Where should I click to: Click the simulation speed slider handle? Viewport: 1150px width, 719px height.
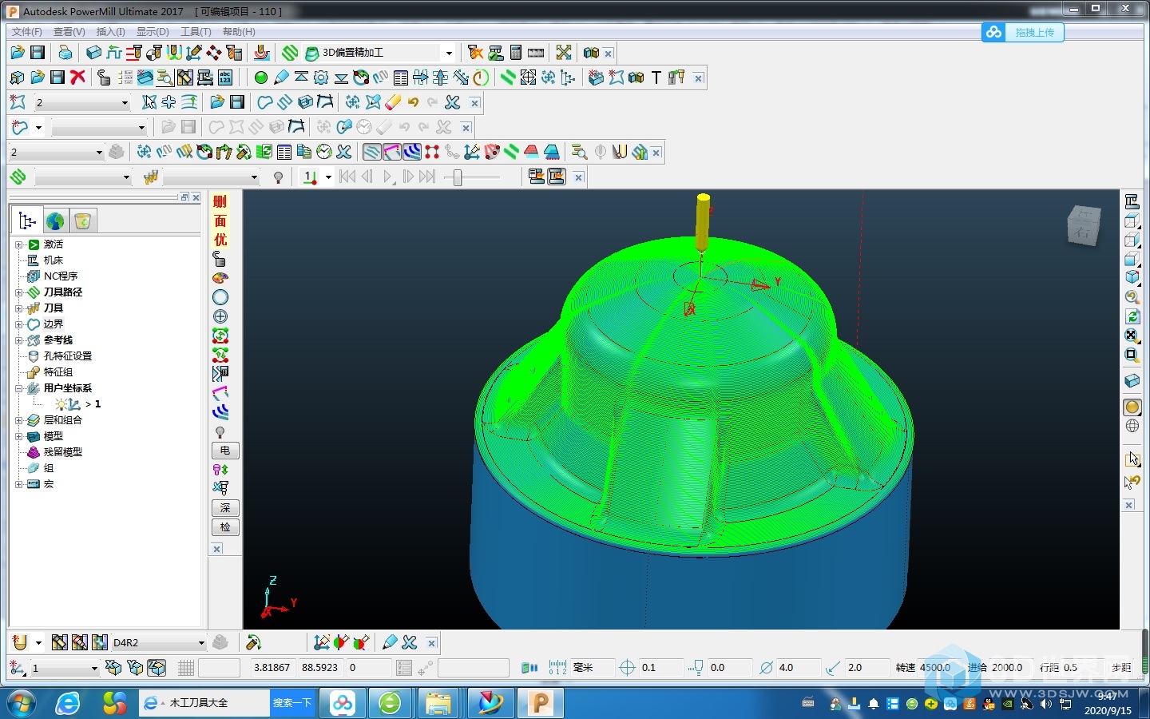point(458,177)
